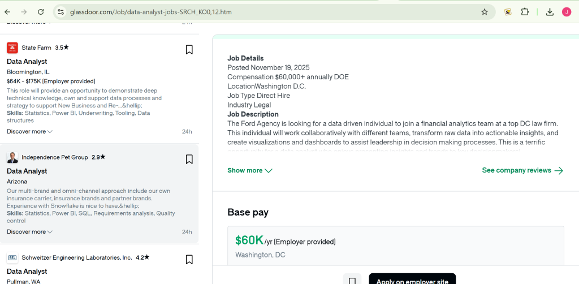
Task: Open State Farm Data Analyst job title
Action: [27, 61]
